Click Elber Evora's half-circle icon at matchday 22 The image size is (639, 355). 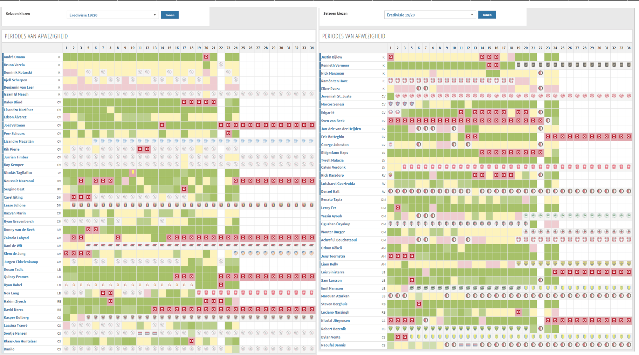541,88
